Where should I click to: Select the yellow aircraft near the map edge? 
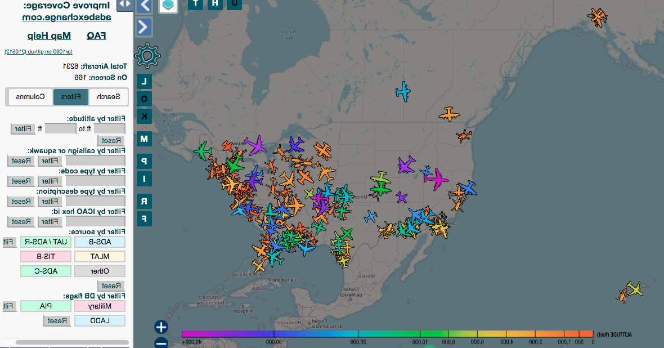pyautogui.click(x=634, y=289)
